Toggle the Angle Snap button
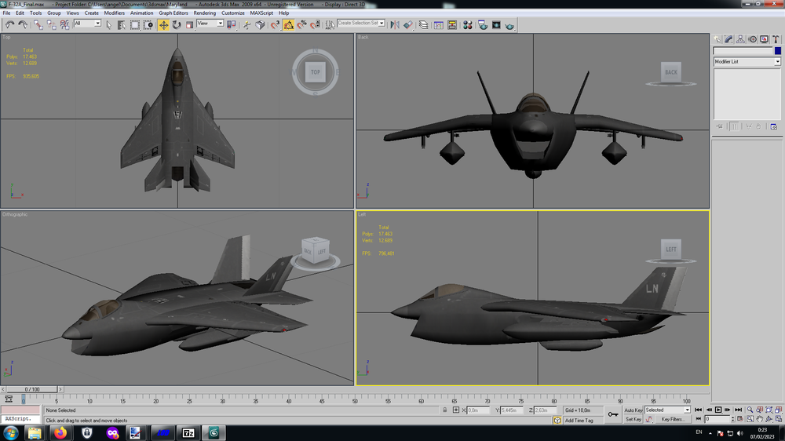785x441 pixels. (x=288, y=24)
